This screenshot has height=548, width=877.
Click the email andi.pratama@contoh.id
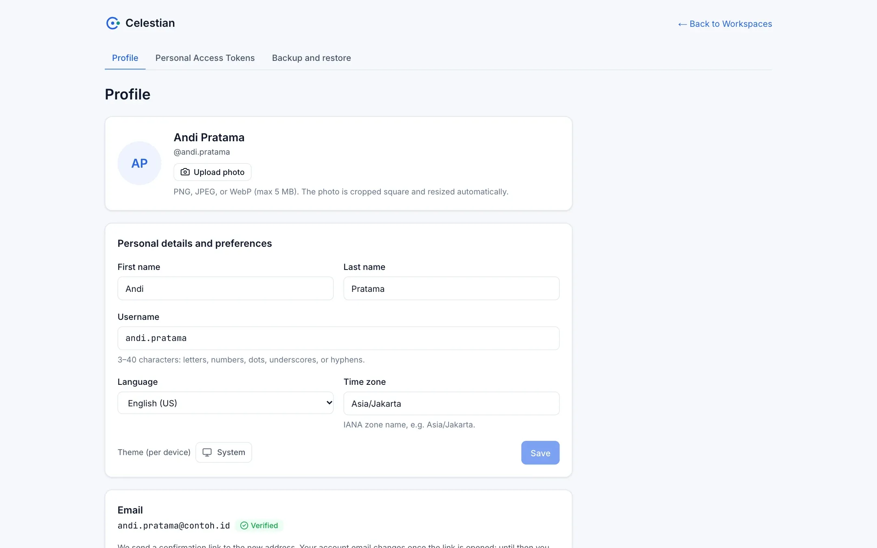[174, 526]
